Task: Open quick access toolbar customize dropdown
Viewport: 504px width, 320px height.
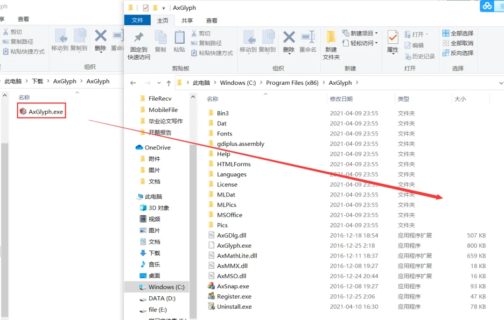Action: pos(164,8)
